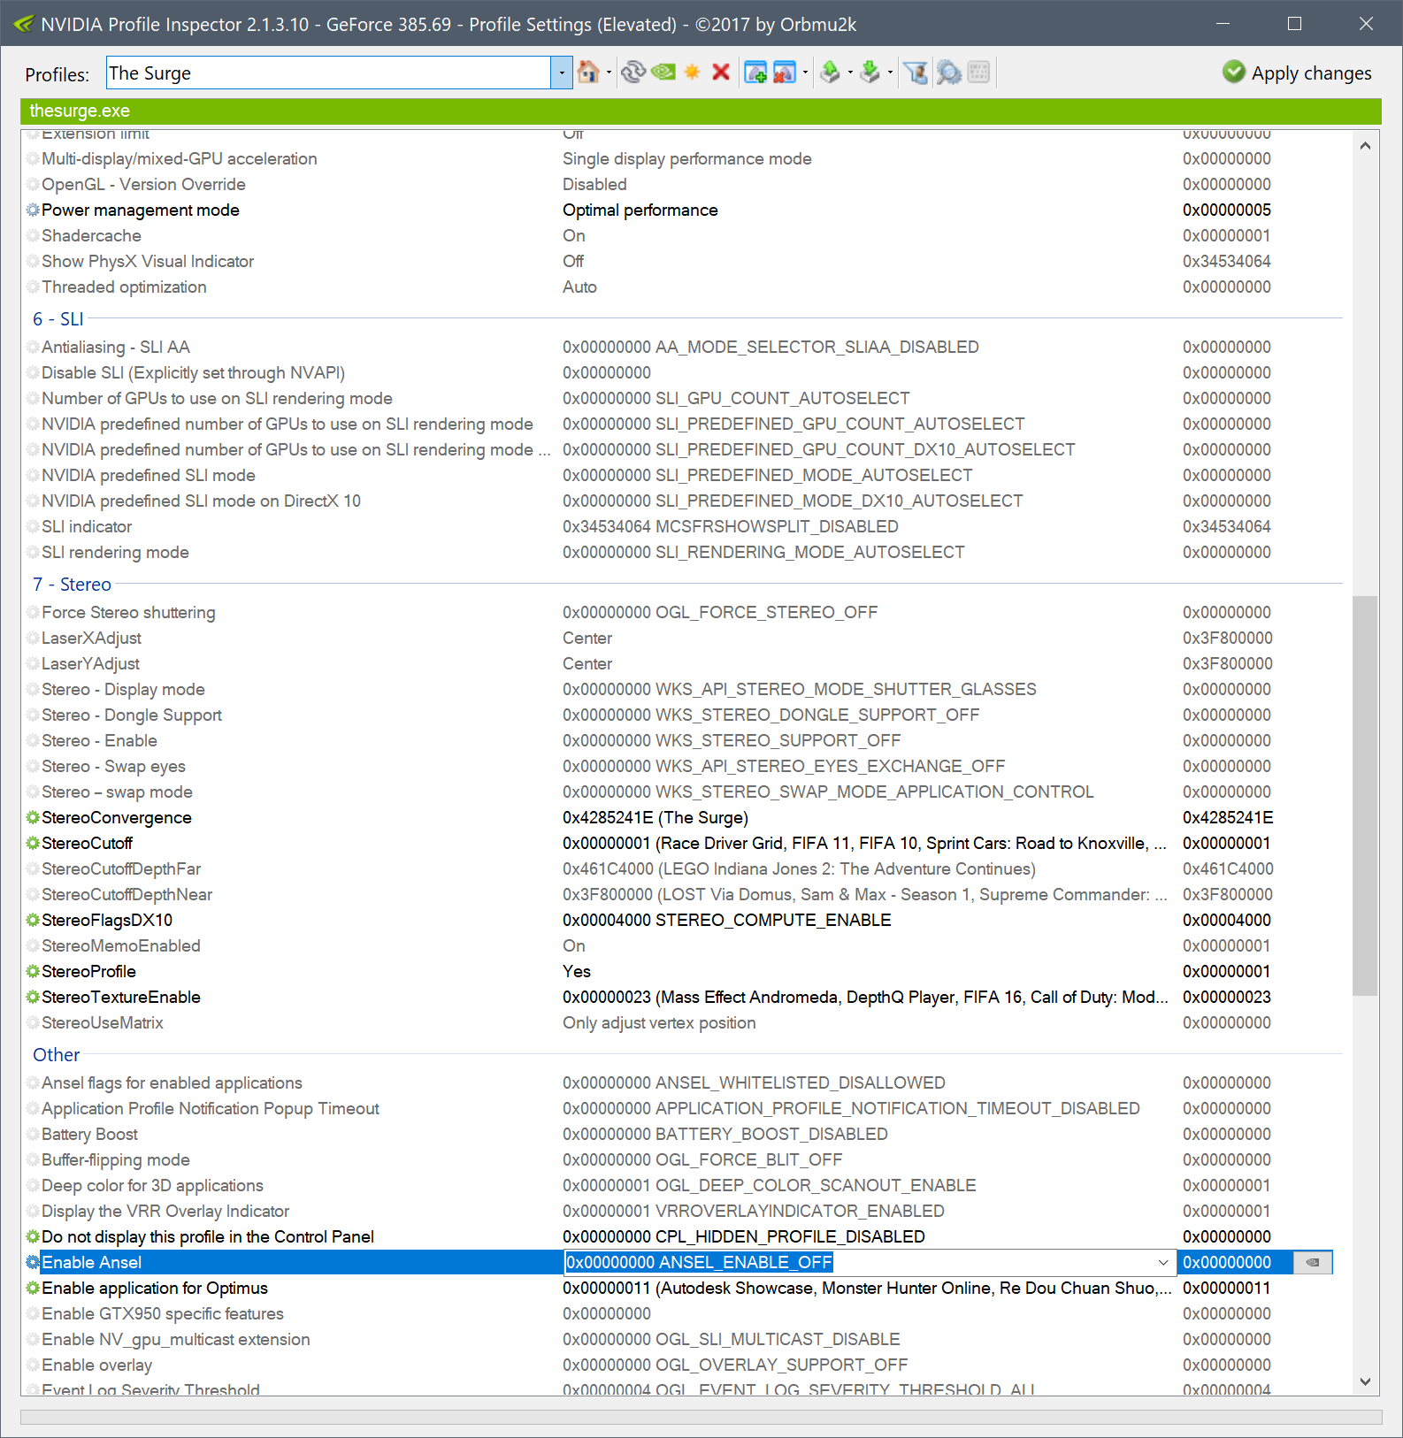Image resolution: width=1403 pixels, height=1438 pixels.
Task: Click the magnifier-gear scan profiles icon
Action: 949,73
